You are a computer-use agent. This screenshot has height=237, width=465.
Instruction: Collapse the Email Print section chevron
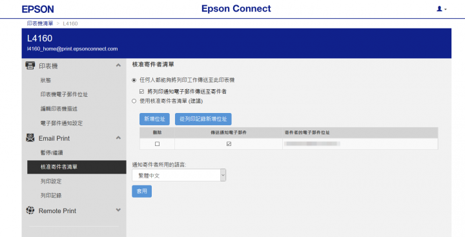tap(118, 138)
